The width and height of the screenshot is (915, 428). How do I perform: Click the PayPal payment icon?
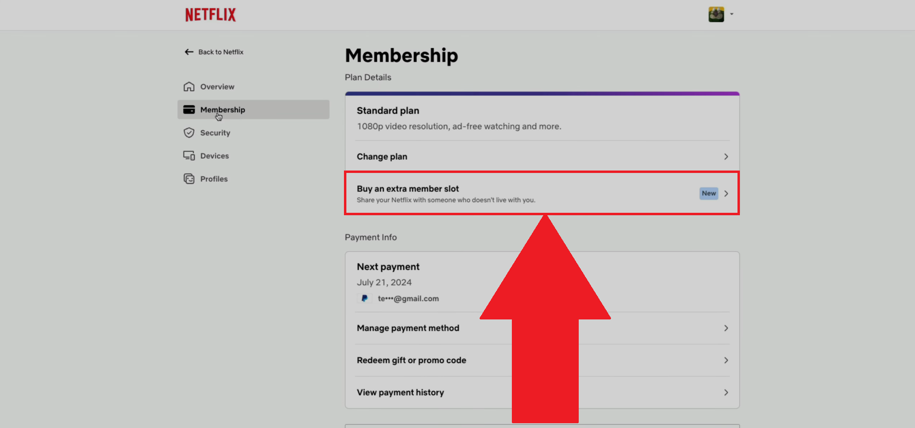(365, 299)
